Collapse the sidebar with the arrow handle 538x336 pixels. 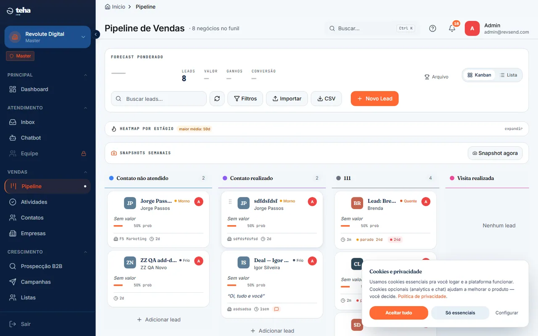click(96, 34)
